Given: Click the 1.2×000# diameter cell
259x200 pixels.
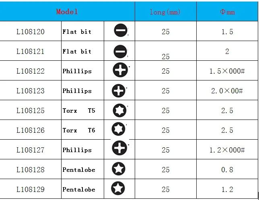Looking at the screenshot, I should click(227, 150).
